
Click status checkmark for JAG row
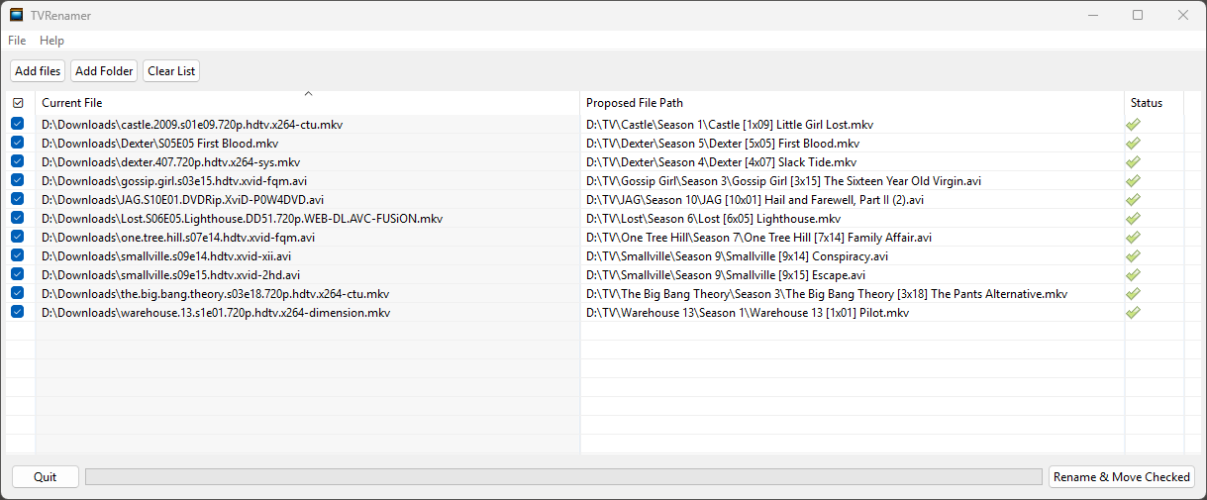(1134, 200)
